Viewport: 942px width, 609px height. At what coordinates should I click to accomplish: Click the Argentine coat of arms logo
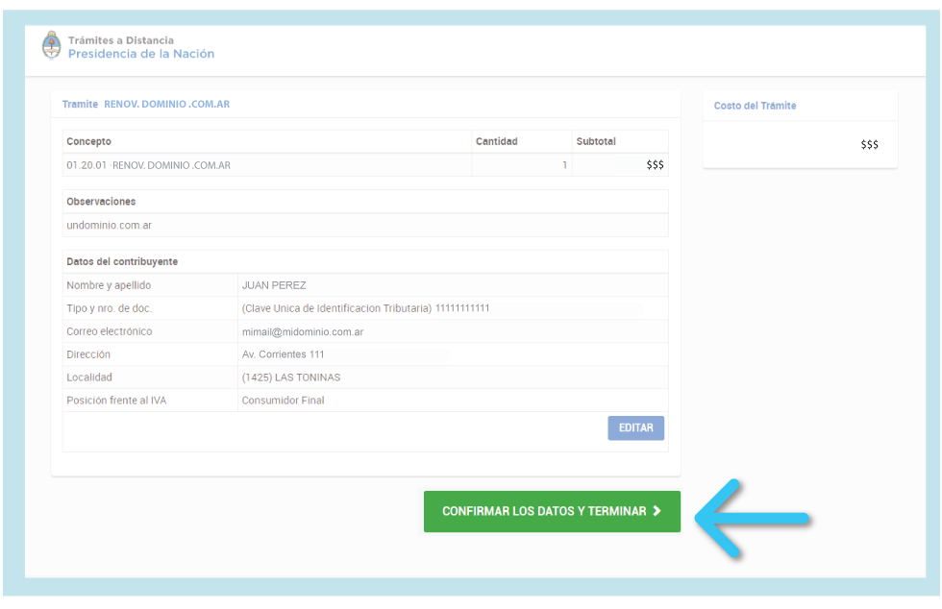pos(51,46)
